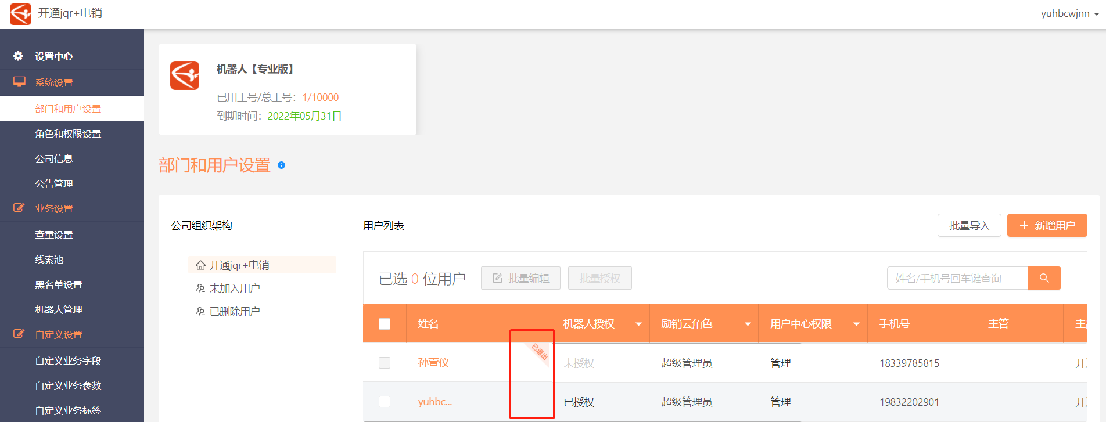
Task: Click the 批量编辑 button
Action: click(x=520, y=278)
